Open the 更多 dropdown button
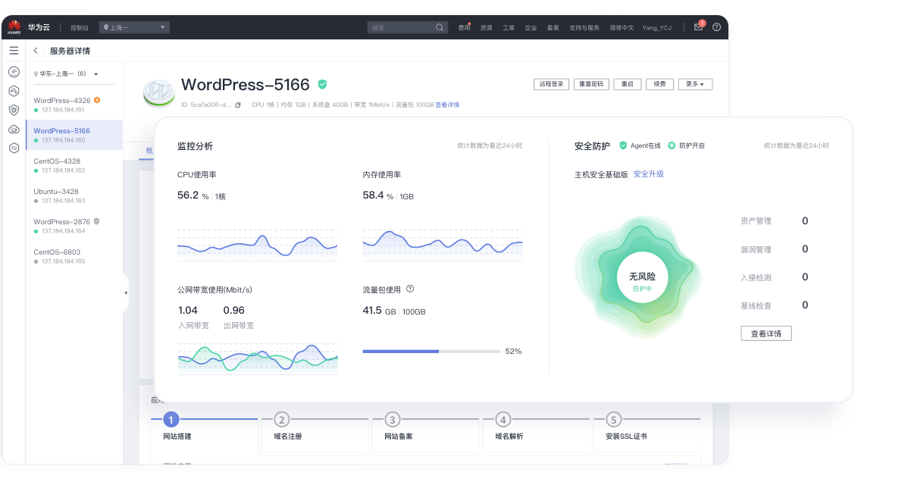 click(x=695, y=84)
